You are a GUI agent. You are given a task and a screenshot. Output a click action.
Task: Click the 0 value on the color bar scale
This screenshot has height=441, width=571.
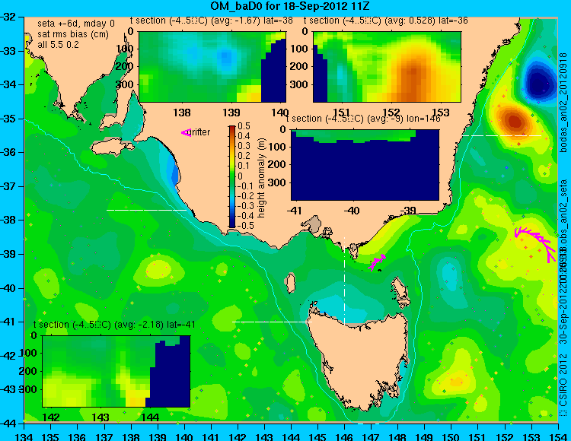pyautogui.click(x=240, y=176)
